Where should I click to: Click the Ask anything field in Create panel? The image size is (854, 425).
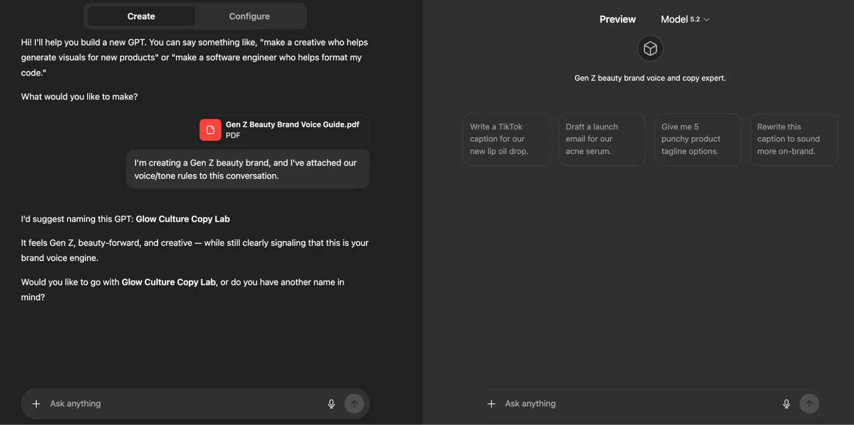tap(171, 403)
